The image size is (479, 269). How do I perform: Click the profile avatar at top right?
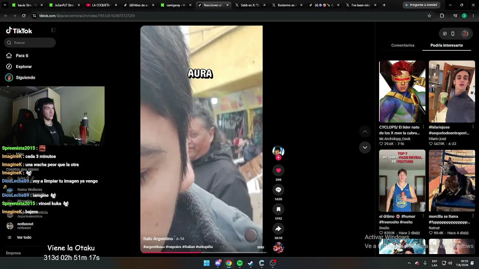[x=465, y=34]
